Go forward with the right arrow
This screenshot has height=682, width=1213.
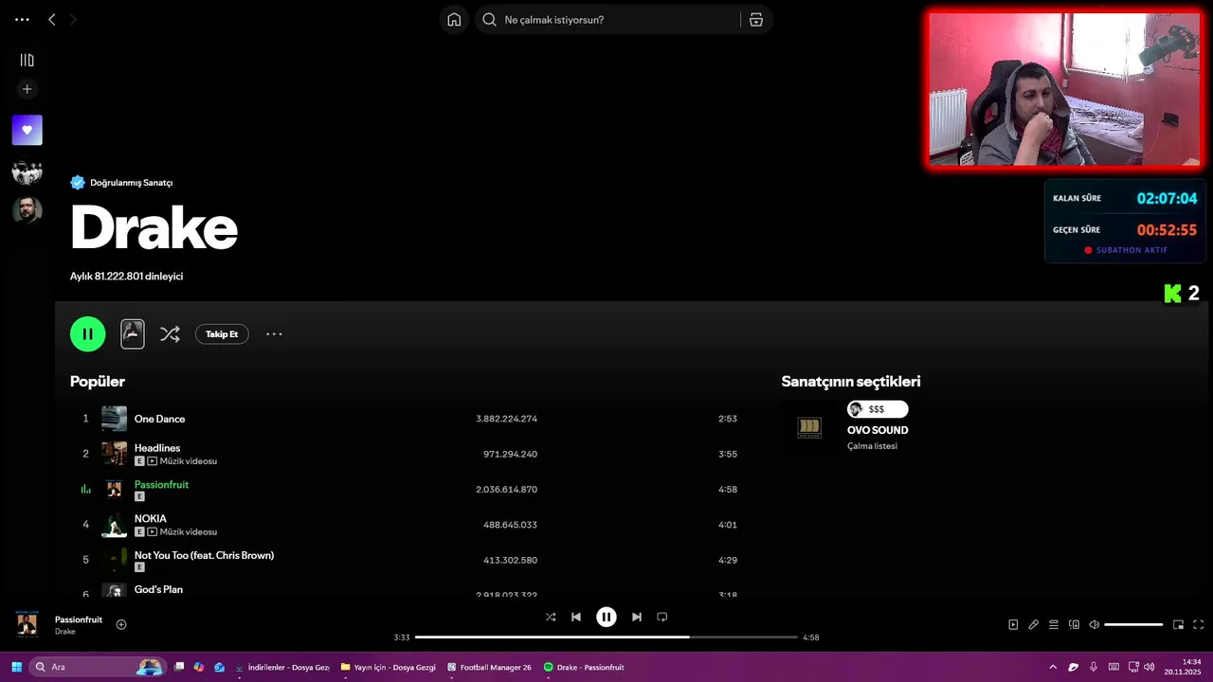click(73, 20)
